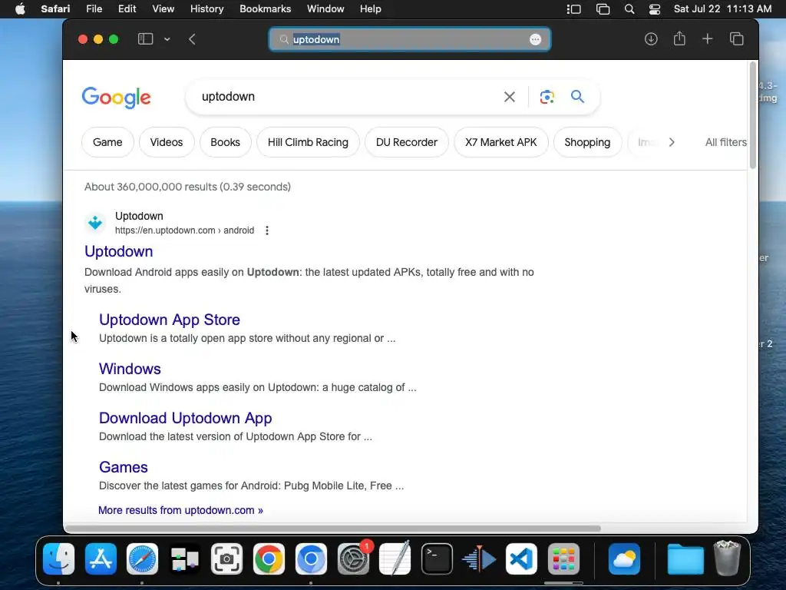Screen dimensions: 786x590
Task: Select the X7 Market APK chip
Action: (x=500, y=142)
